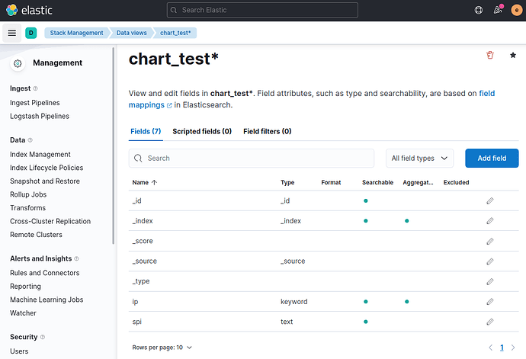The height and width of the screenshot is (359, 526).
Task: Edit the spi field with pencil icon
Action: point(490,322)
